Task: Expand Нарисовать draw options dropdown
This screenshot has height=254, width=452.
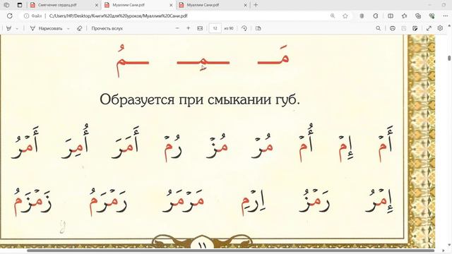Action: tap(69, 28)
